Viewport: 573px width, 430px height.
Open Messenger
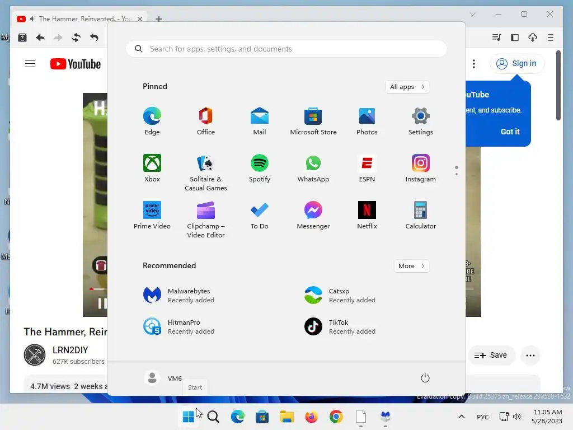pyautogui.click(x=313, y=216)
